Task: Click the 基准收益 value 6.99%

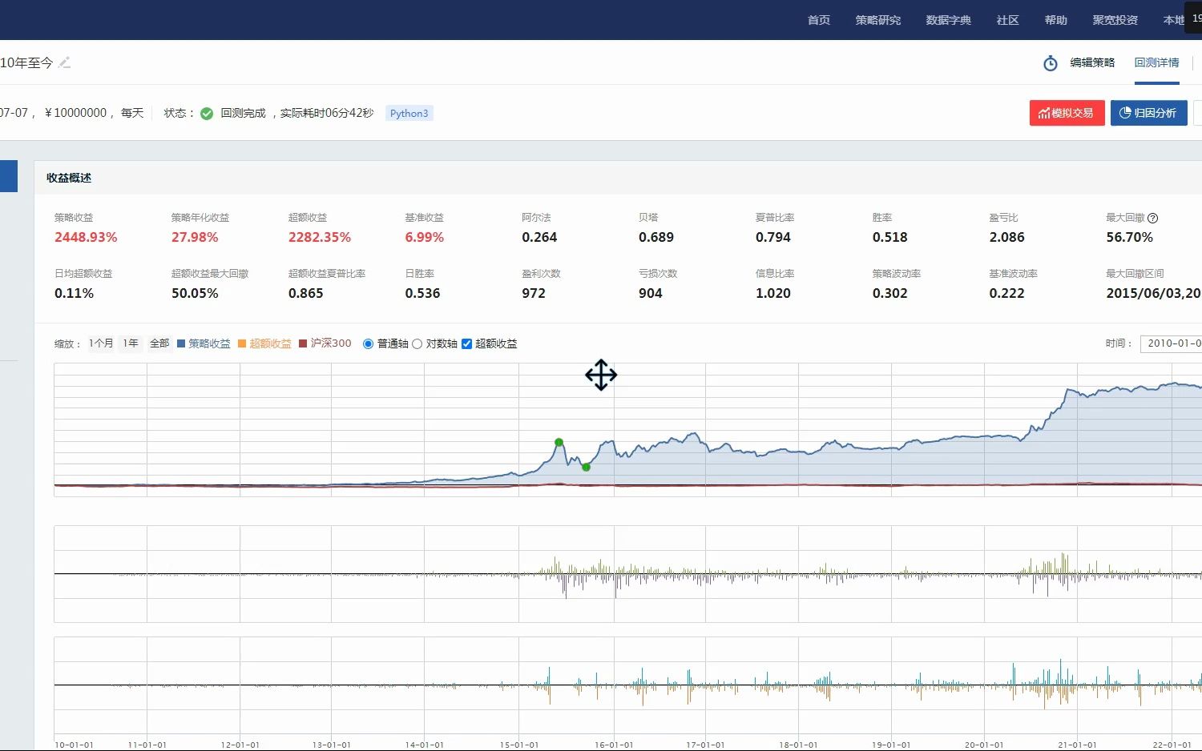Action: coord(424,238)
